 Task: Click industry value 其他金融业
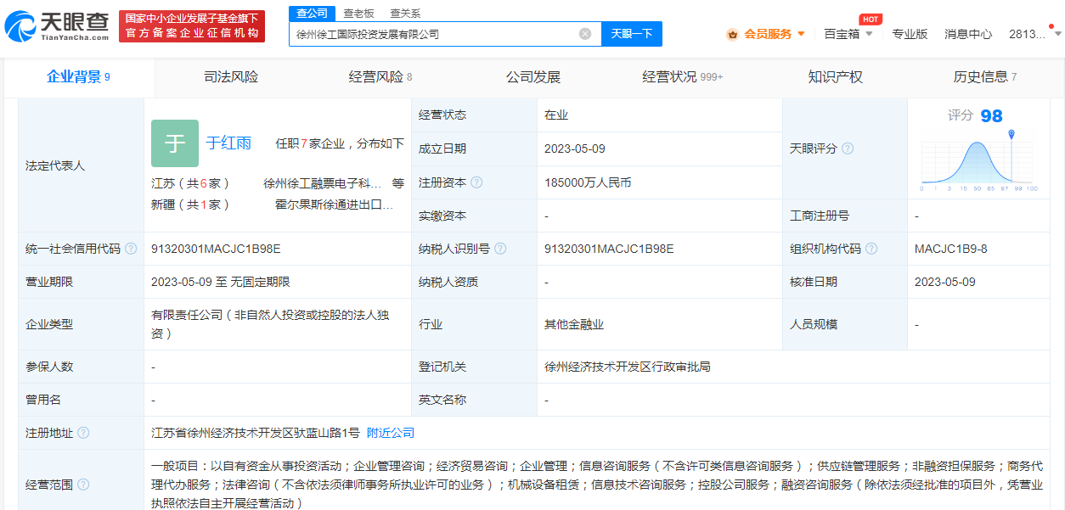point(574,324)
